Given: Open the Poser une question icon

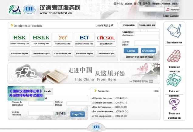Looking at the screenshot, I should (x=174, y=104).
